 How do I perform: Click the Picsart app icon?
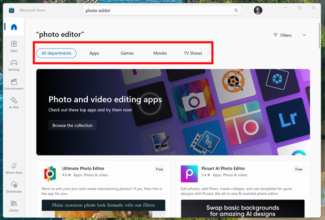[189, 173]
